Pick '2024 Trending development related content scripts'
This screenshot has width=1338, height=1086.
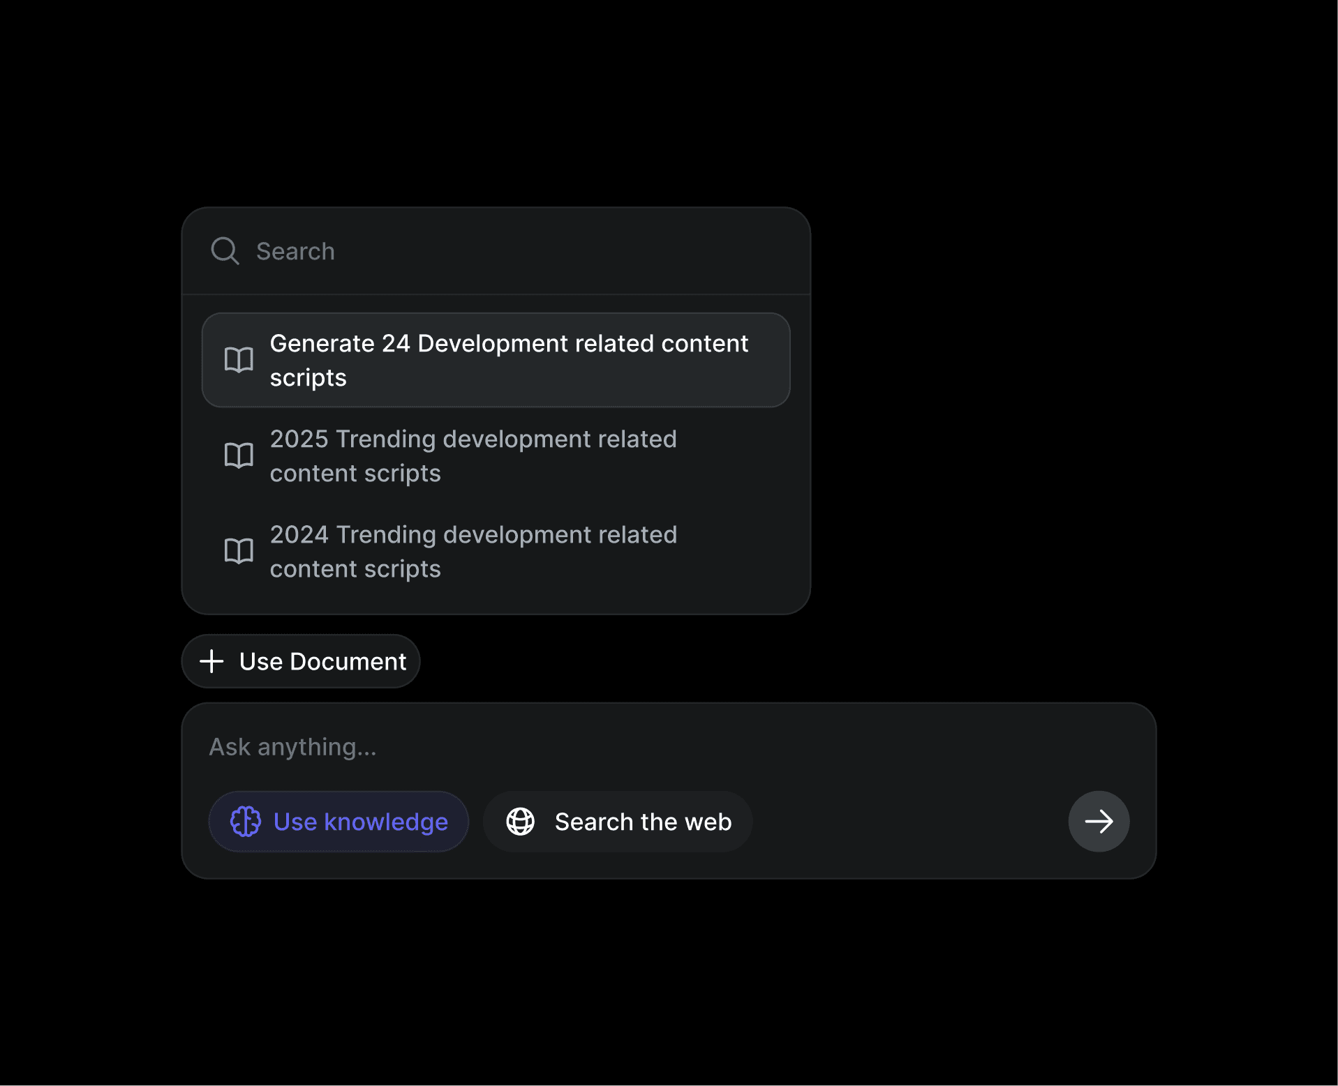point(496,551)
